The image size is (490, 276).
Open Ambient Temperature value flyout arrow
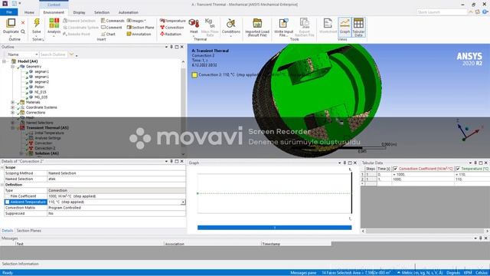183,202
